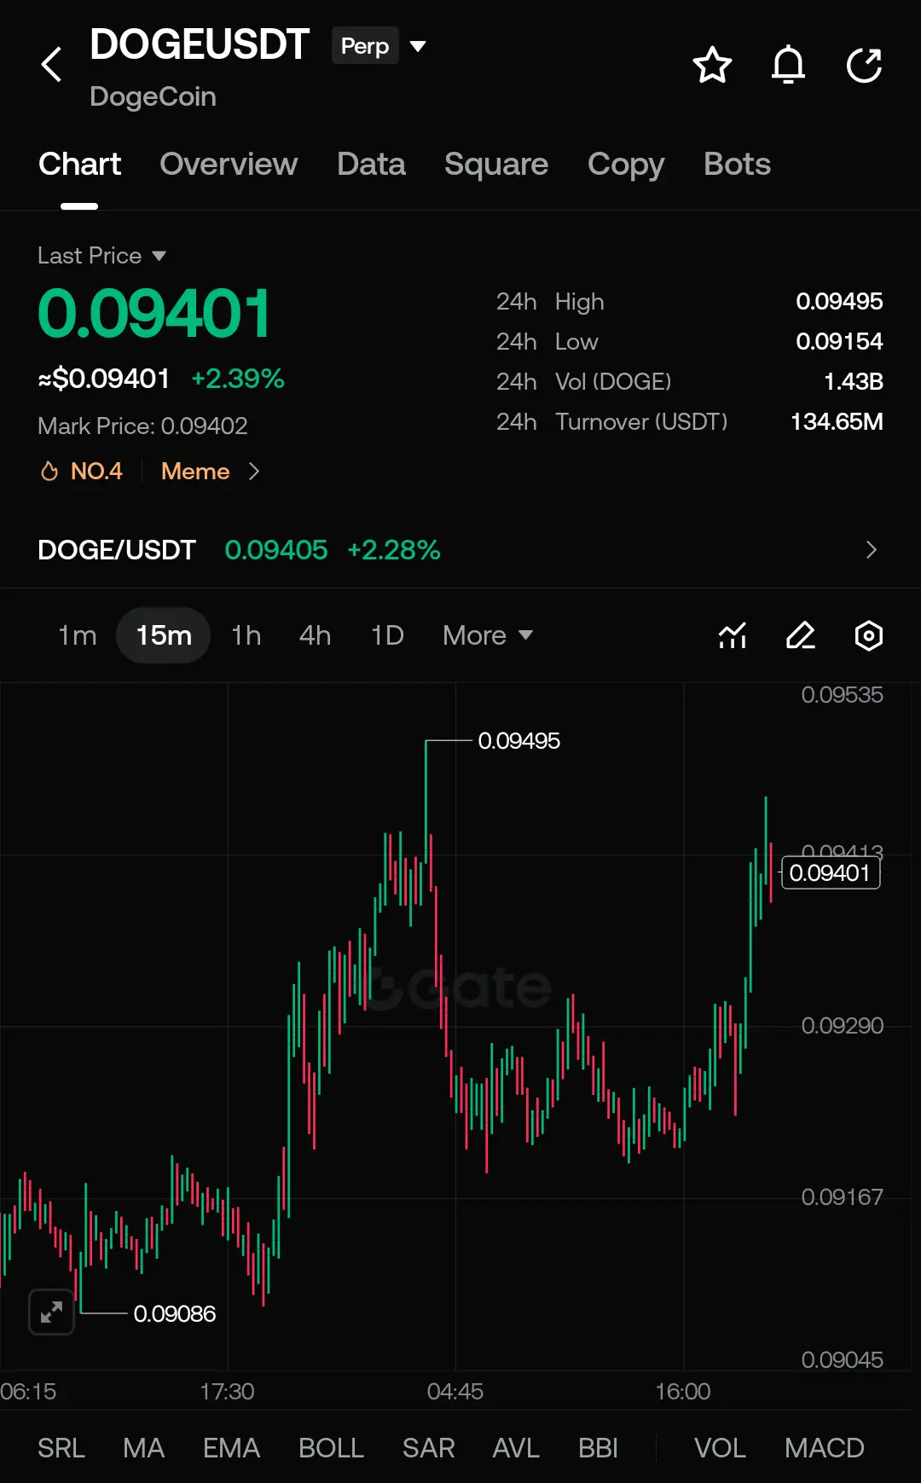Viewport: 921px width, 1483px height.
Task: Select the 4h timeframe
Action: (315, 635)
